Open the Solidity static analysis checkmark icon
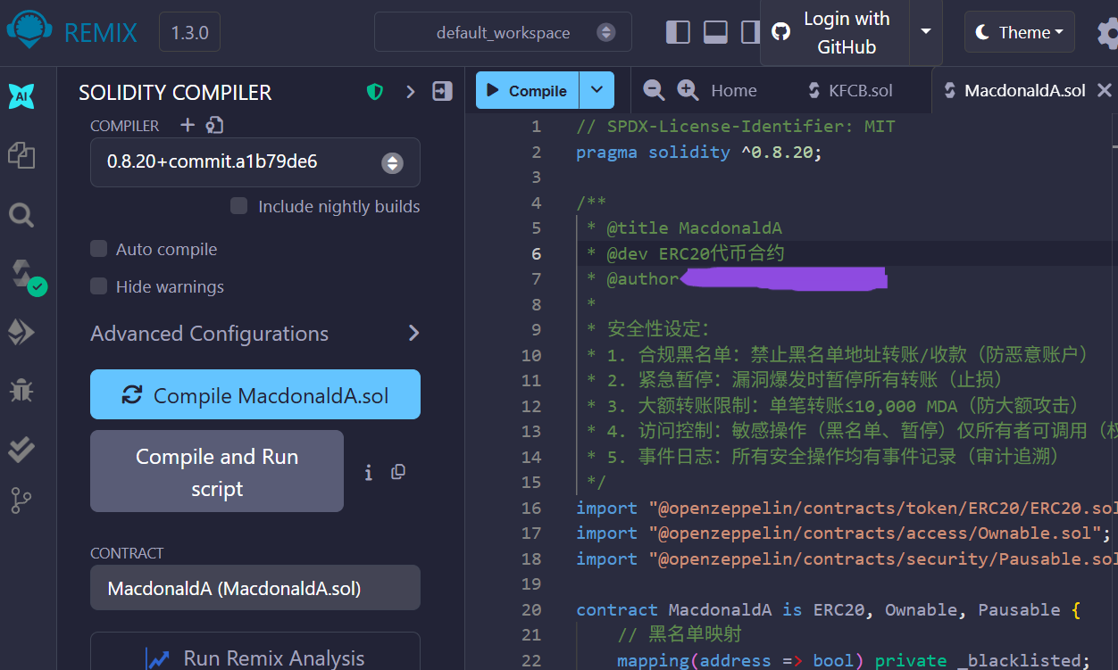Viewport: 1118px width, 670px height. coord(21,450)
